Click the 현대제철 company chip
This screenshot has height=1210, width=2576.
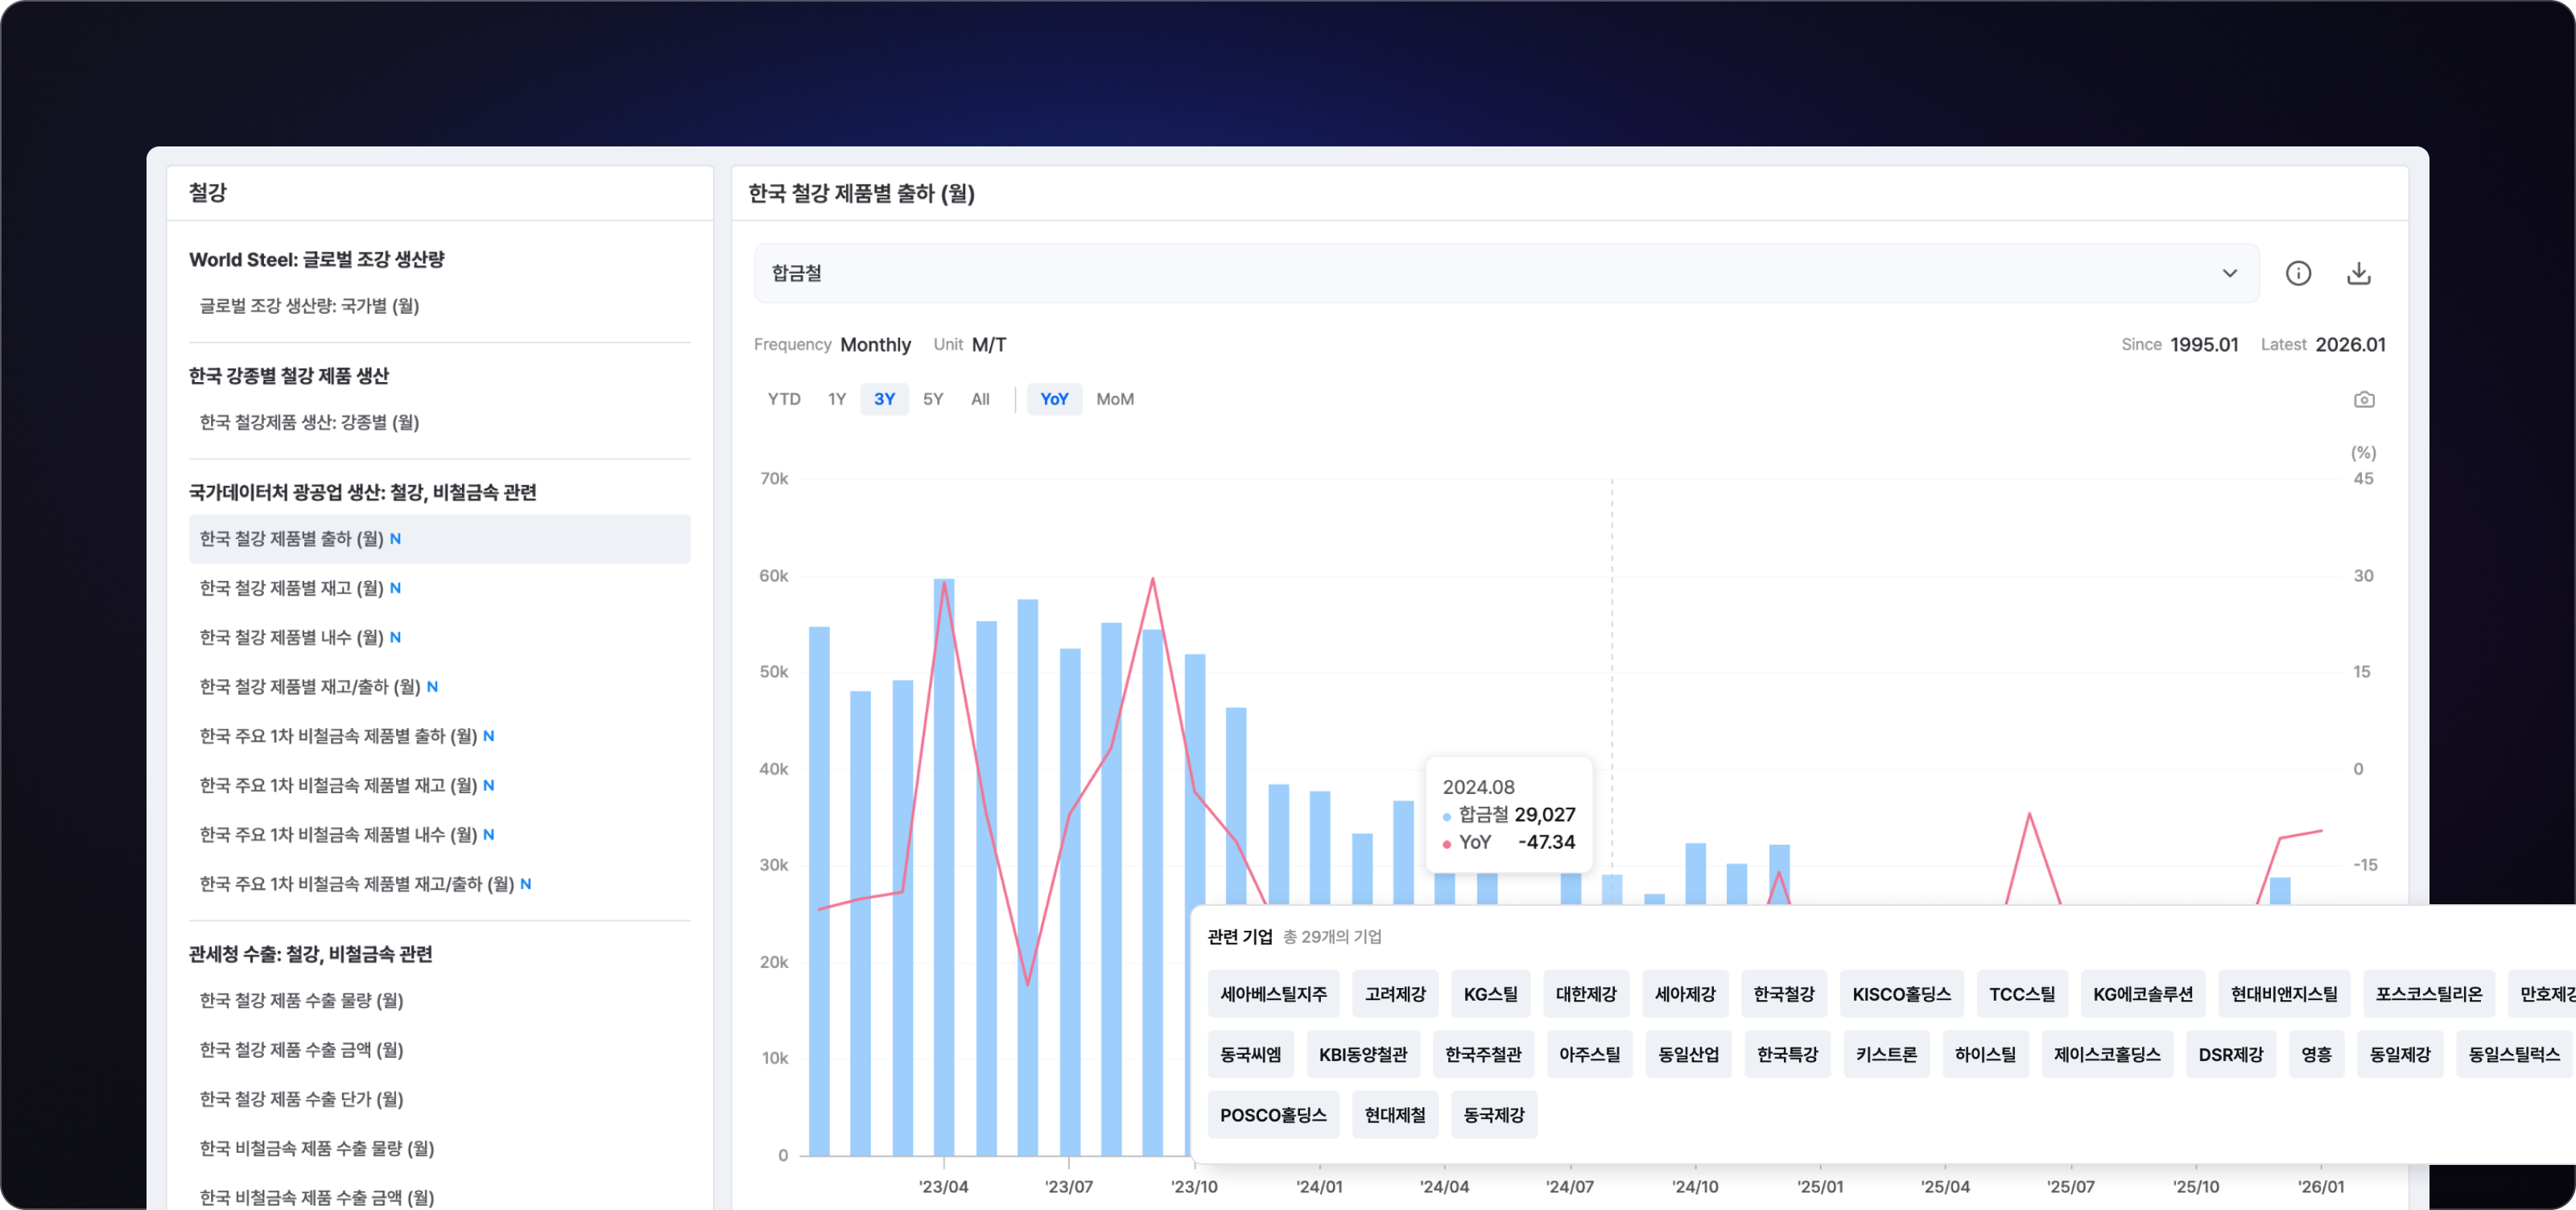[x=1394, y=1114]
